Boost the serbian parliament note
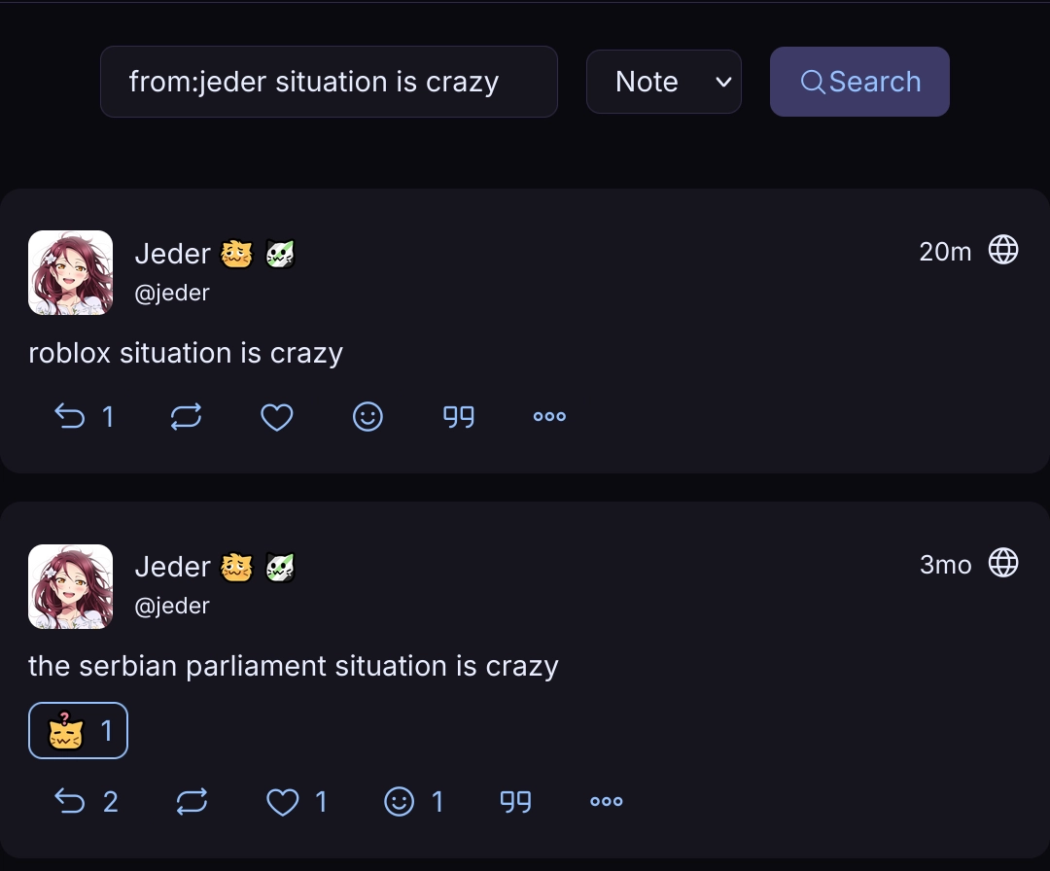1050x871 pixels. click(x=192, y=802)
